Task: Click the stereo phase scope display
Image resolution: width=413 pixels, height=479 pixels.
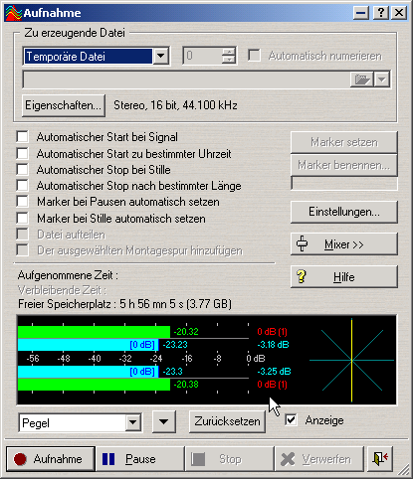Action: pyautogui.click(x=352, y=360)
